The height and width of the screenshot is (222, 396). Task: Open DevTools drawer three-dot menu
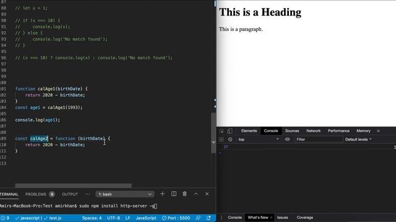point(222,218)
